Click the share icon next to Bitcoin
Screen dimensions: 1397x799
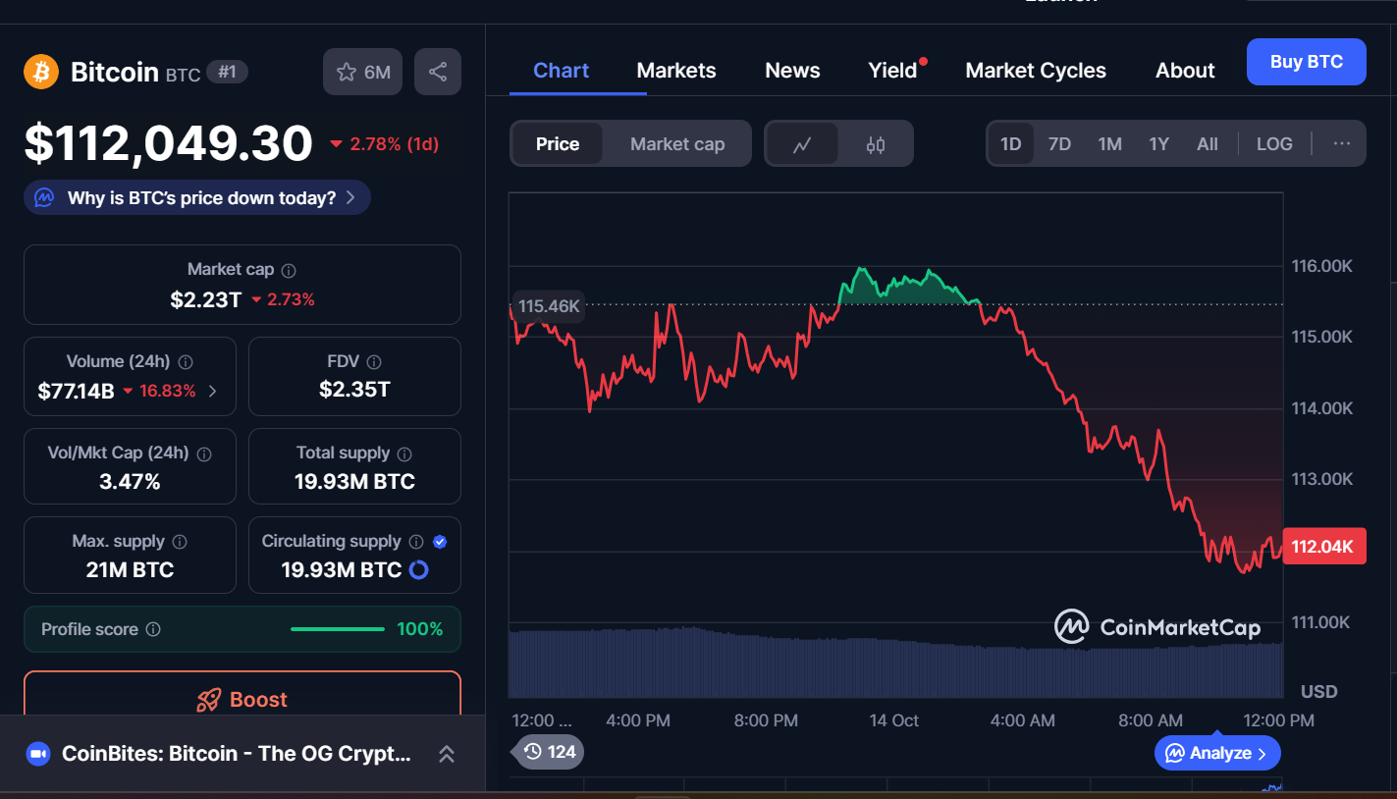[438, 72]
